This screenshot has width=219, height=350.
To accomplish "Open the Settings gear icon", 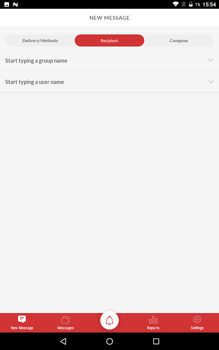I will click(x=197, y=319).
